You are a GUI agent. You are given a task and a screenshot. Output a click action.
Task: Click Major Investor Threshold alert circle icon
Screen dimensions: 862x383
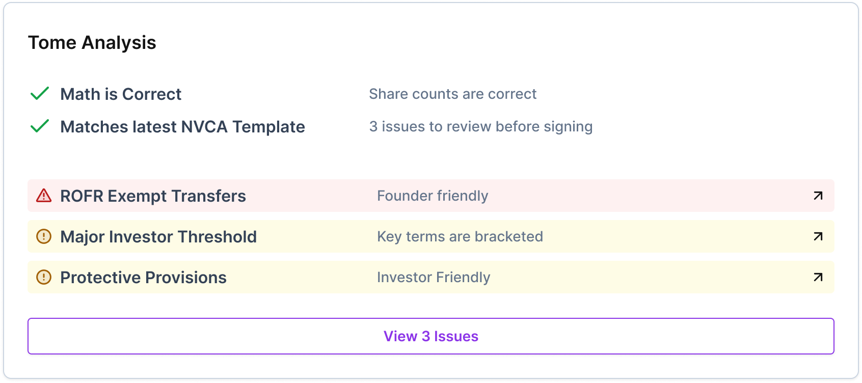44,236
